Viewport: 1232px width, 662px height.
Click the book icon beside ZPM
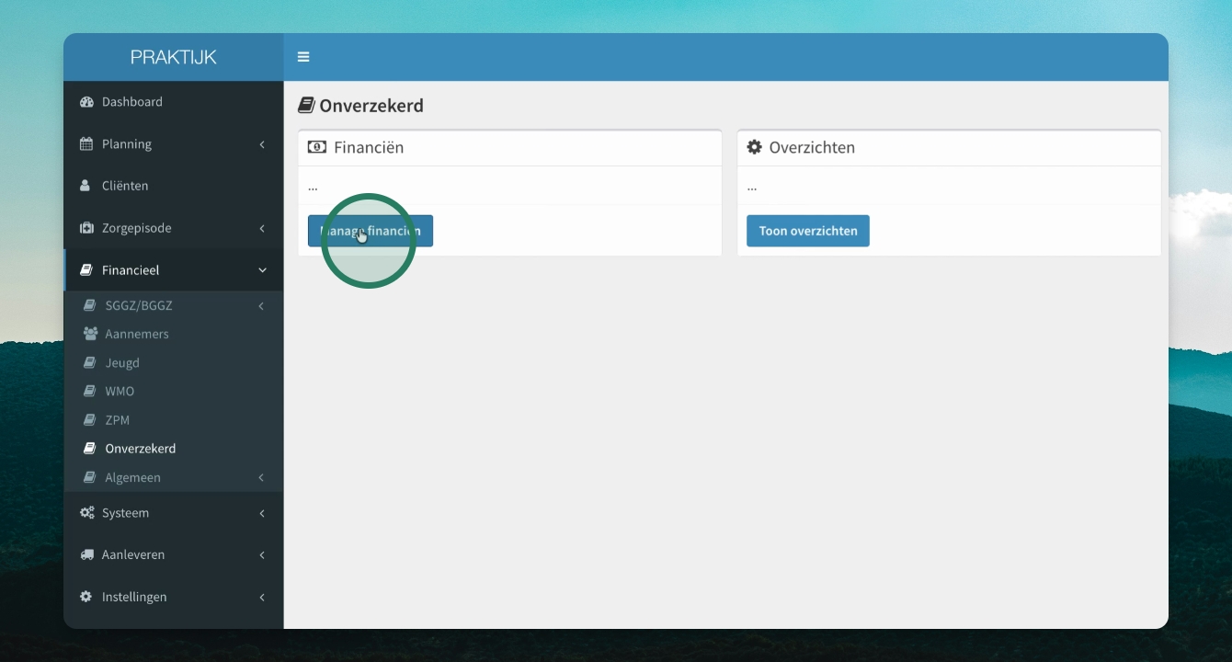point(89,420)
